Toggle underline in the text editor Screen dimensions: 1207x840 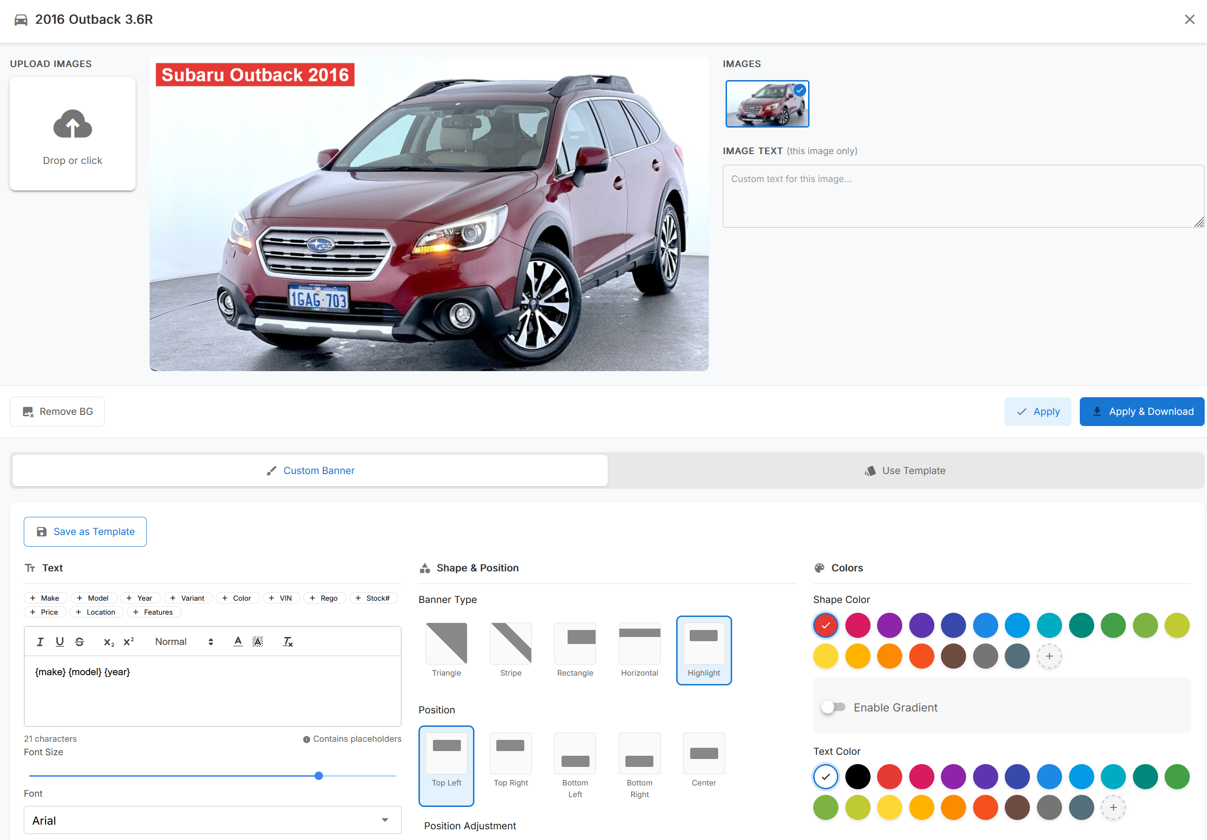pyautogui.click(x=59, y=642)
